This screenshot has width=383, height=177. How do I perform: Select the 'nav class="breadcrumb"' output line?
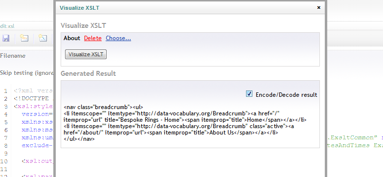pos(103,107)
